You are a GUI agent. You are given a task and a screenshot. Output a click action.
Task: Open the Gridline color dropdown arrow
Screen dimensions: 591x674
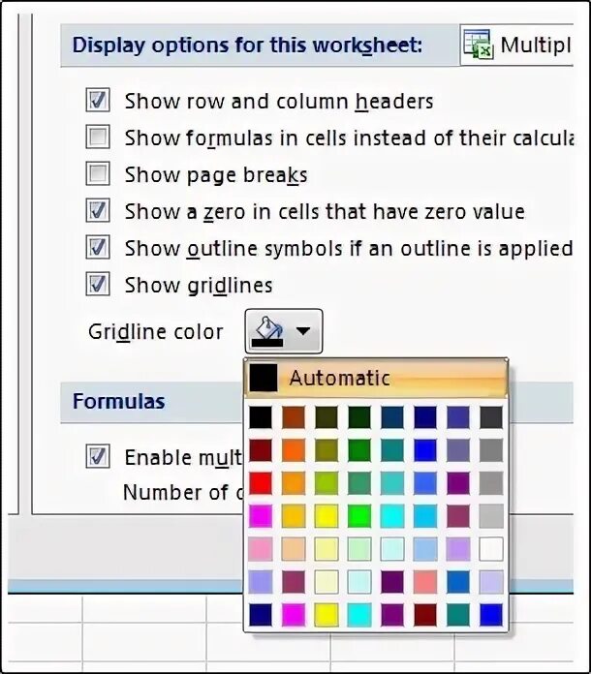(x=303, y=332)
